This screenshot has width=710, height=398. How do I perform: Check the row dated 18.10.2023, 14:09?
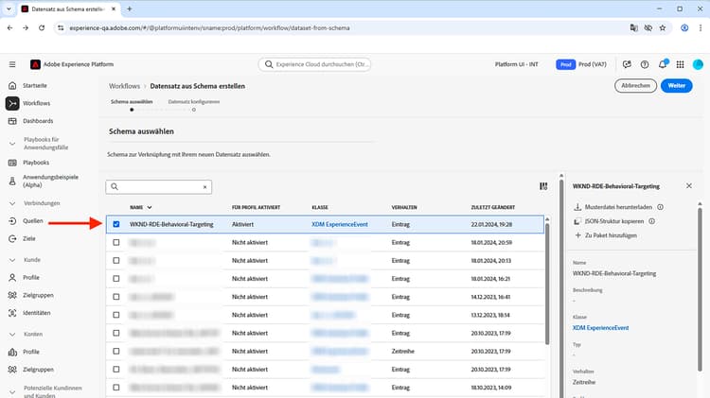pos(116,388)
